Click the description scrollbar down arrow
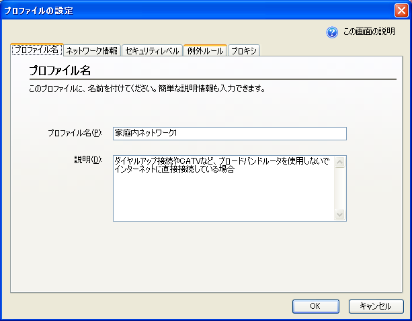This screenshot has width=412, height=321. pyautogui.click(x=340, y=215)
